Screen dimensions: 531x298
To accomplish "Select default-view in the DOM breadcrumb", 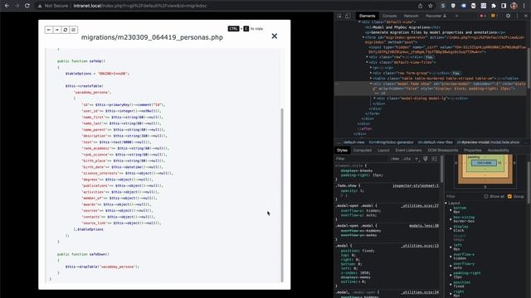I will 354,142.
